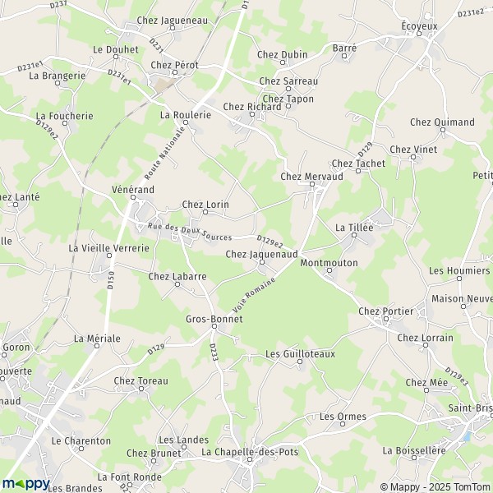
Task: Select the Voie Romaine road label
Action: coord(254,295)
